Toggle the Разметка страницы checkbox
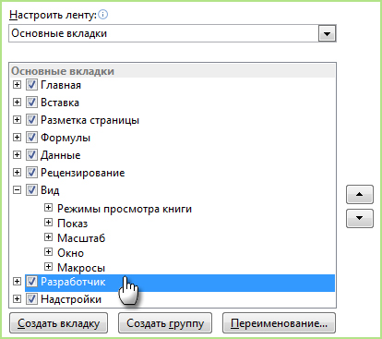This screenshot has width=382, height=339. 31,120
